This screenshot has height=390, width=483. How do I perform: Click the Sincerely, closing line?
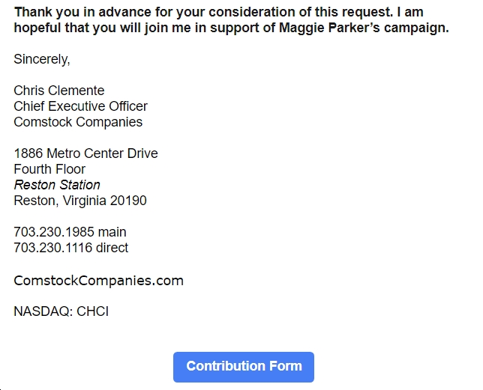pyautogui.click(x=42, y=59)
